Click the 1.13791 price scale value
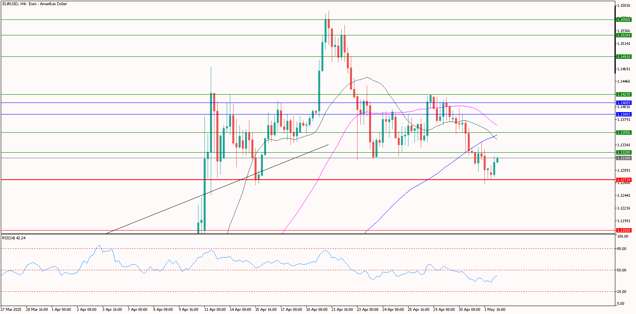The width and height of the screenshot is (636, 314). 624,119
